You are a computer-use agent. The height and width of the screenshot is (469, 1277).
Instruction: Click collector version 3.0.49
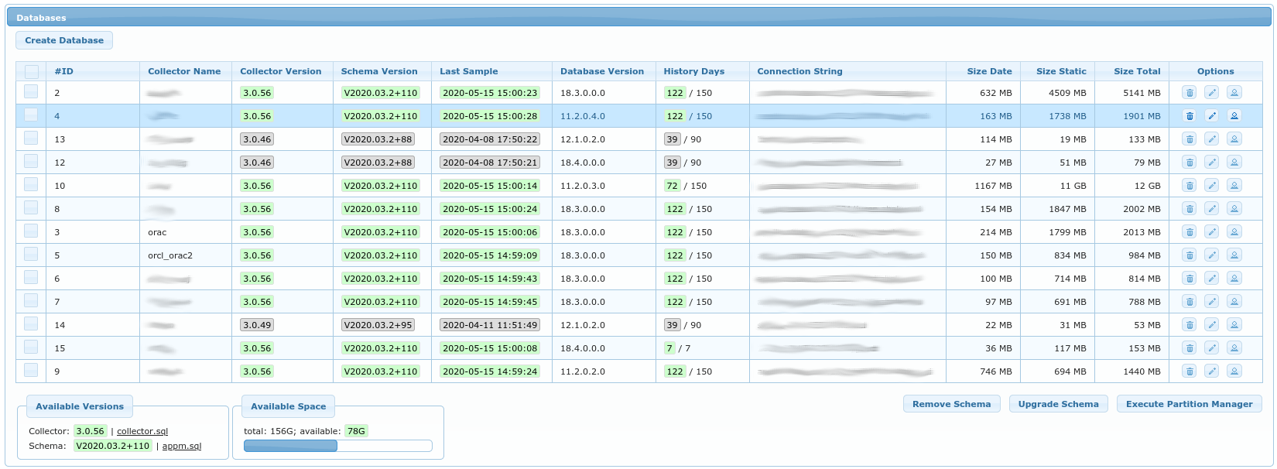tap(257, 325)
